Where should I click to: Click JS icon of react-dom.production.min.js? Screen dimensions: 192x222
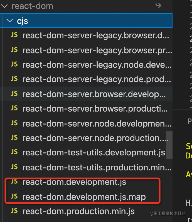click(14, 211)
